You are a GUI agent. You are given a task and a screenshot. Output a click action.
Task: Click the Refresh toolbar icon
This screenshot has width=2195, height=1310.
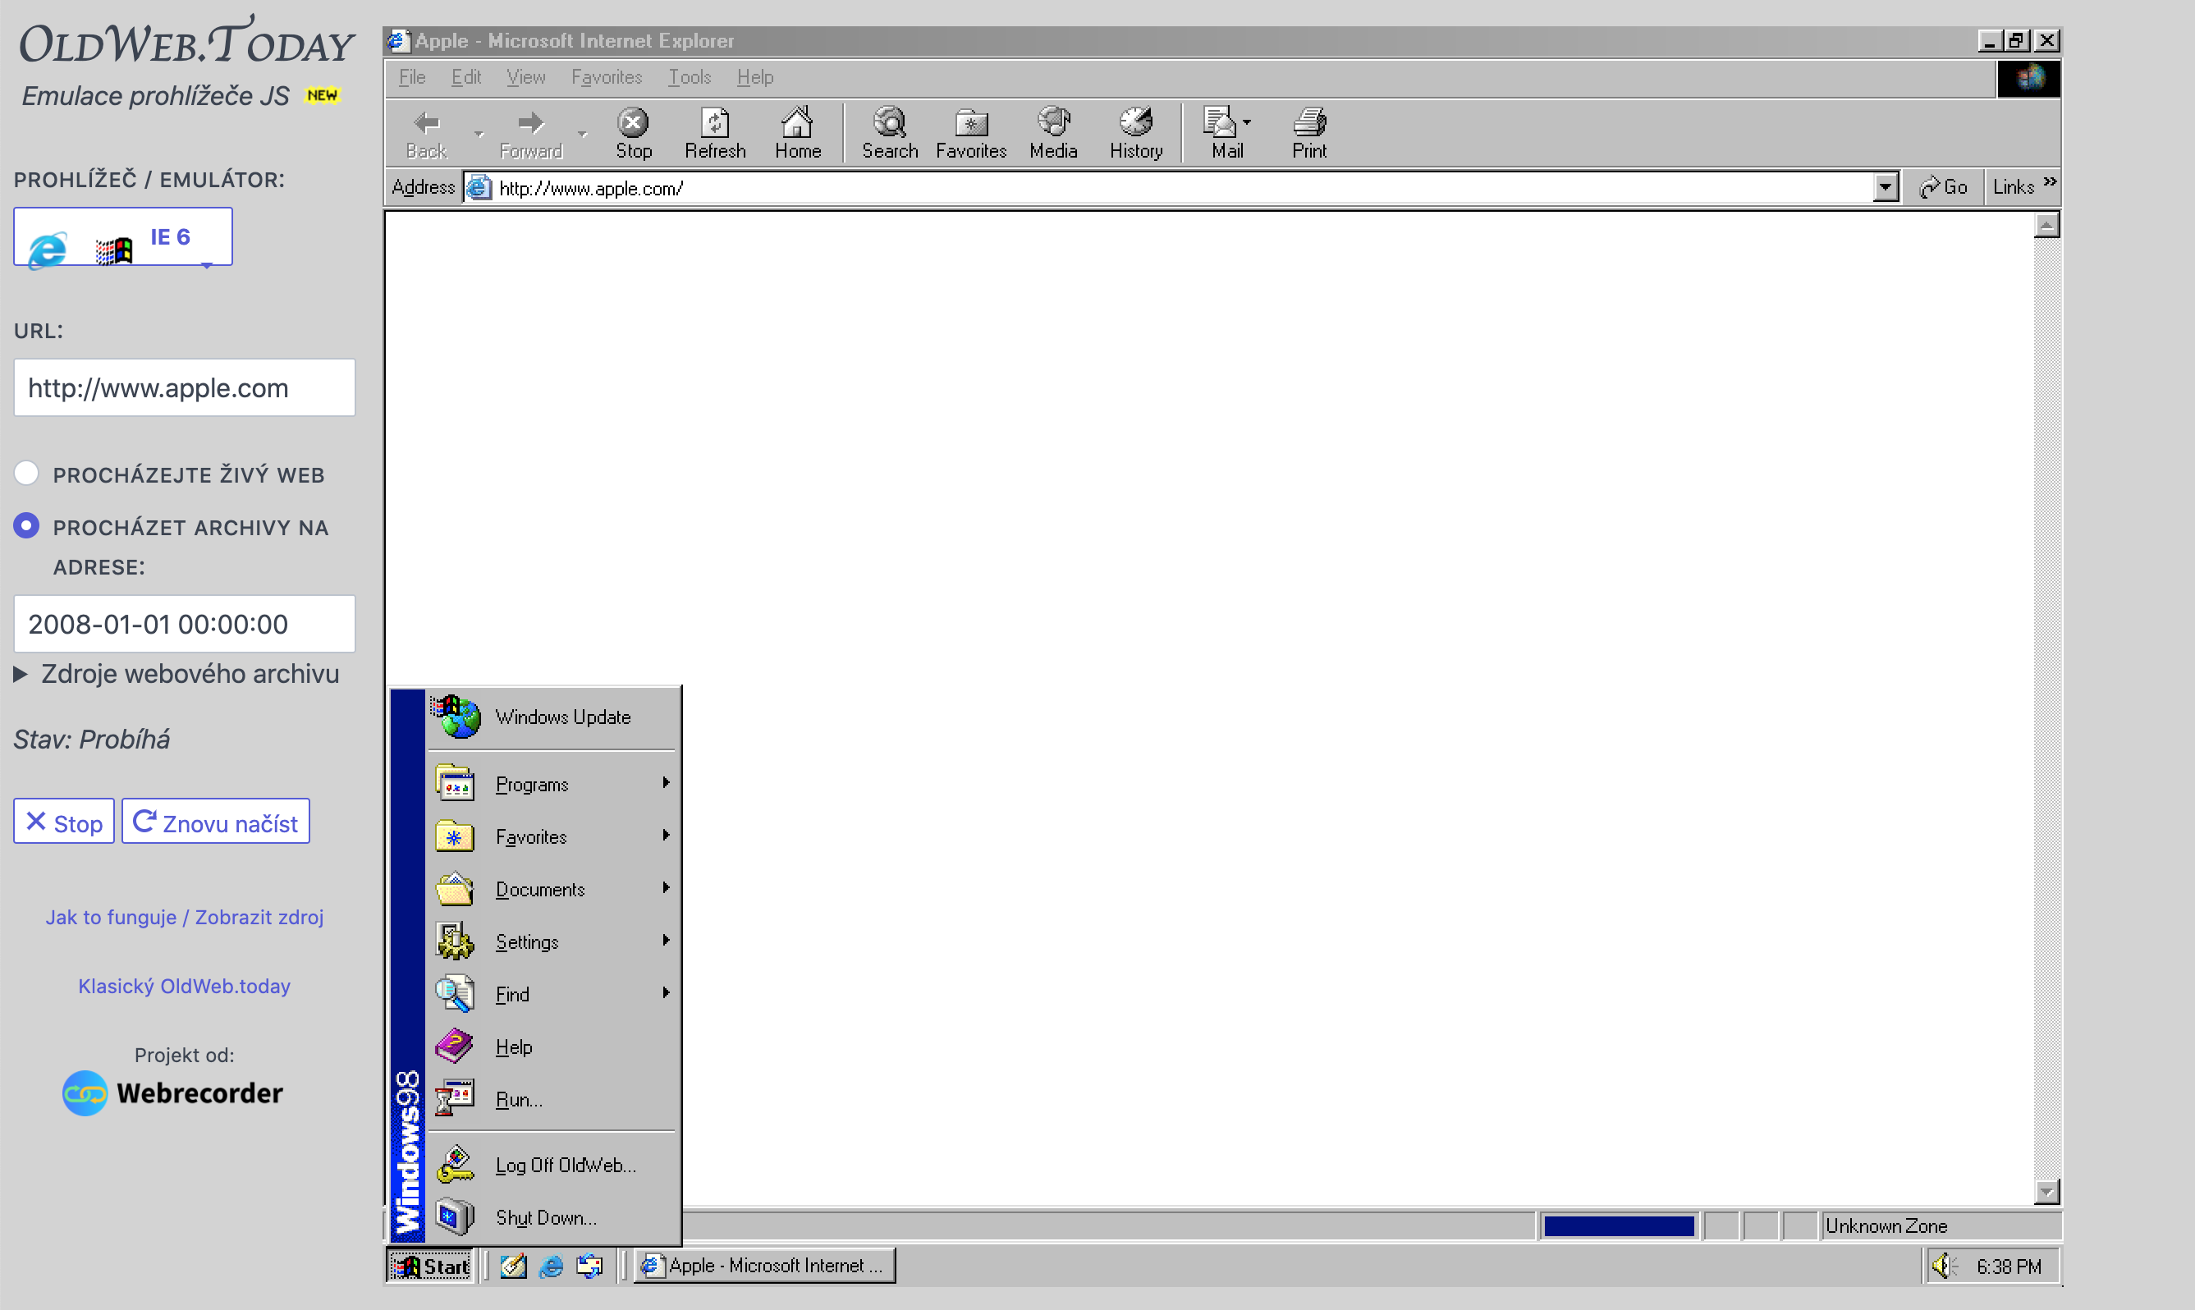pyautogui.click(x=715, y=131)
